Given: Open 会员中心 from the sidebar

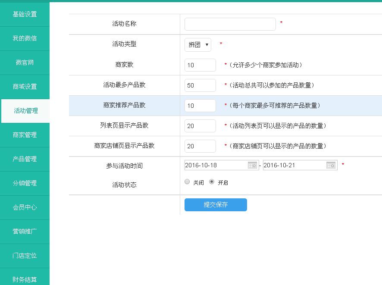Looking at the screenshot, I should 25,207.
